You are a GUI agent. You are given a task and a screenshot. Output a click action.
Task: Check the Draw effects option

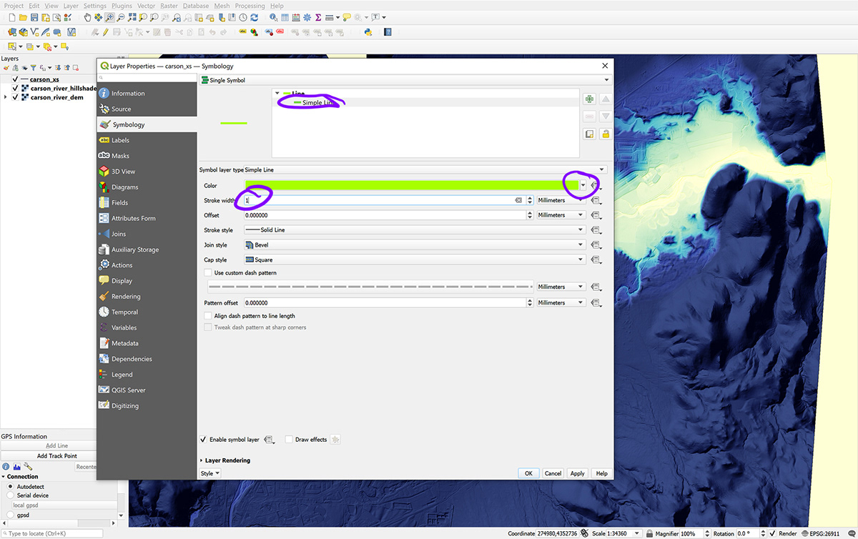coord(289,440)
